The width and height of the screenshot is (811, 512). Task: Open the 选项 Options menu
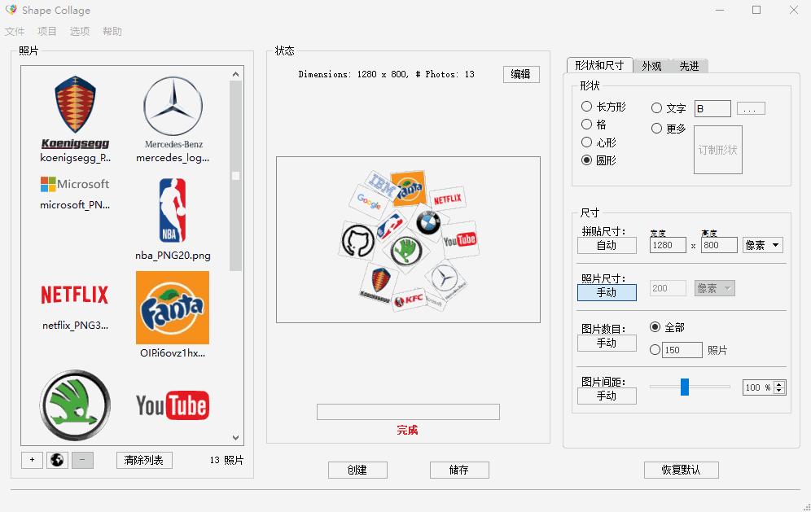tap(80, 31)
